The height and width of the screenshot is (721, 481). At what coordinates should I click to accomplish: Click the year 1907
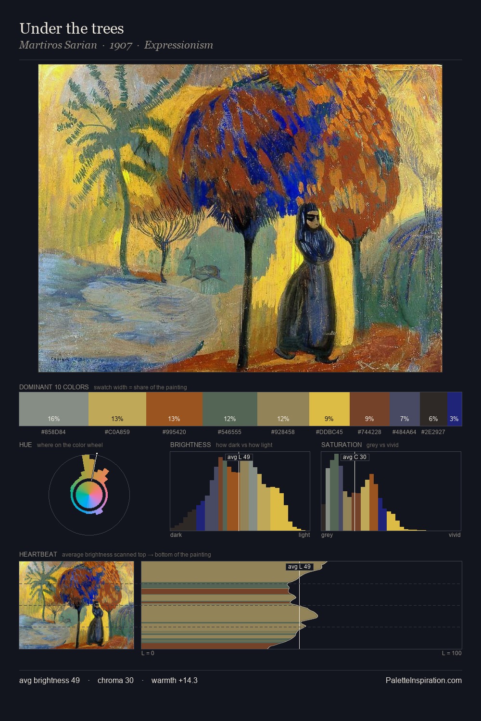[121, 45]
